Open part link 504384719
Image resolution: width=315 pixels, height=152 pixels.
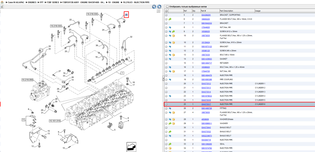point(206,140)
